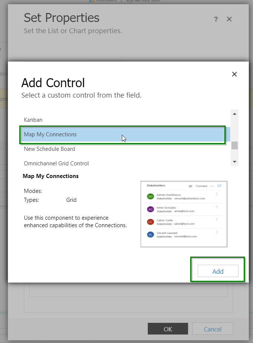Expand the chevron next to Connect

coord(213,186)
